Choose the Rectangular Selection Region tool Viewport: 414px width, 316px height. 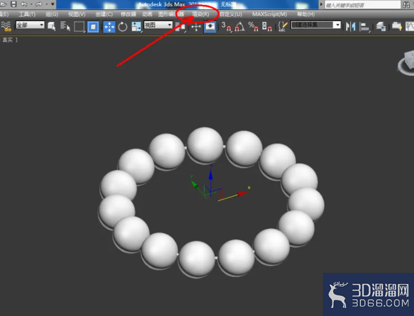click(x=79, y=27)
